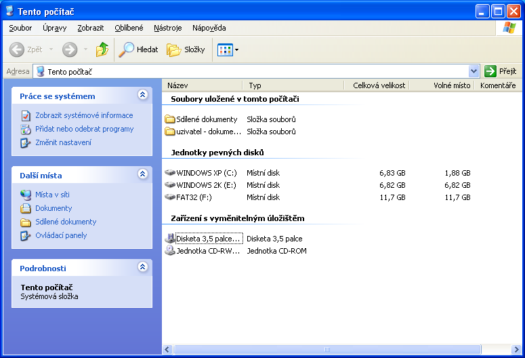
Task: Click the Změnit nastavení icon
Action: (x=26, y=143)
